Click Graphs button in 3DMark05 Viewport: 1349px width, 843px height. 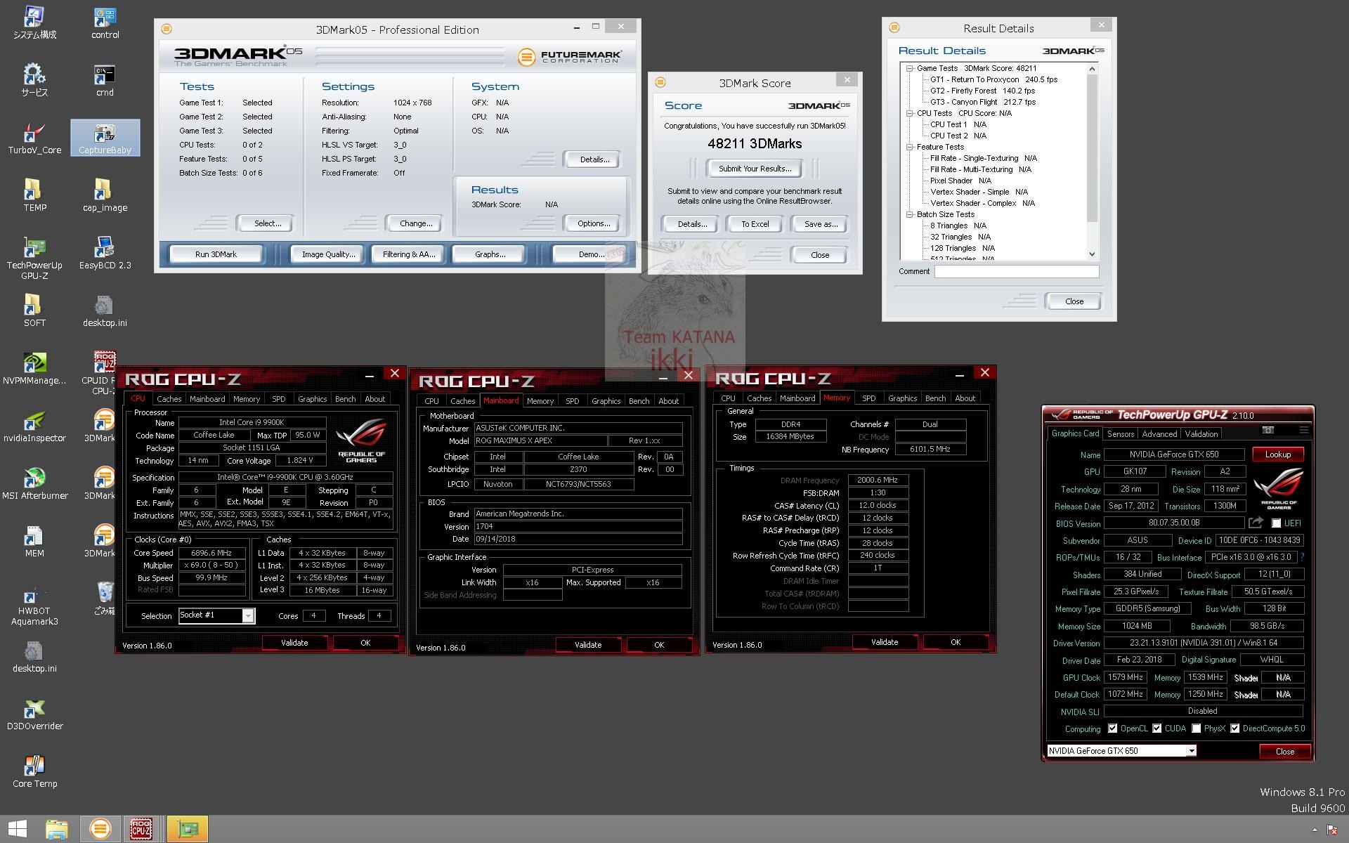490,254
